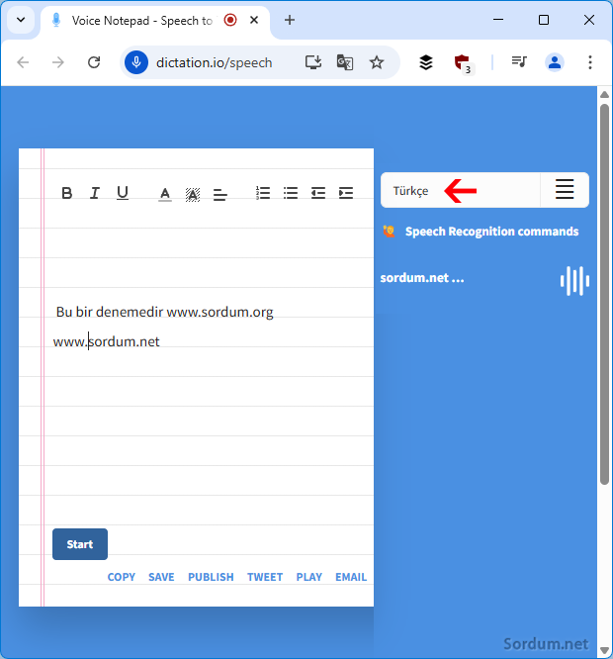Bookmark this page with the star
The image size is (613, 659).
pyautogui.click(x=377, y=62)
